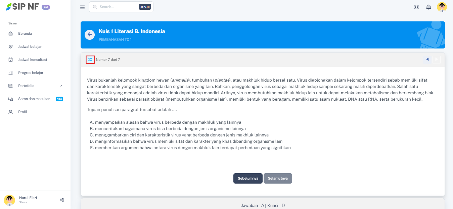Image resolution: width=453 pixels, height=209 pixels.
Task: Open the apps grid icon in header
Action: pos(416,7)
